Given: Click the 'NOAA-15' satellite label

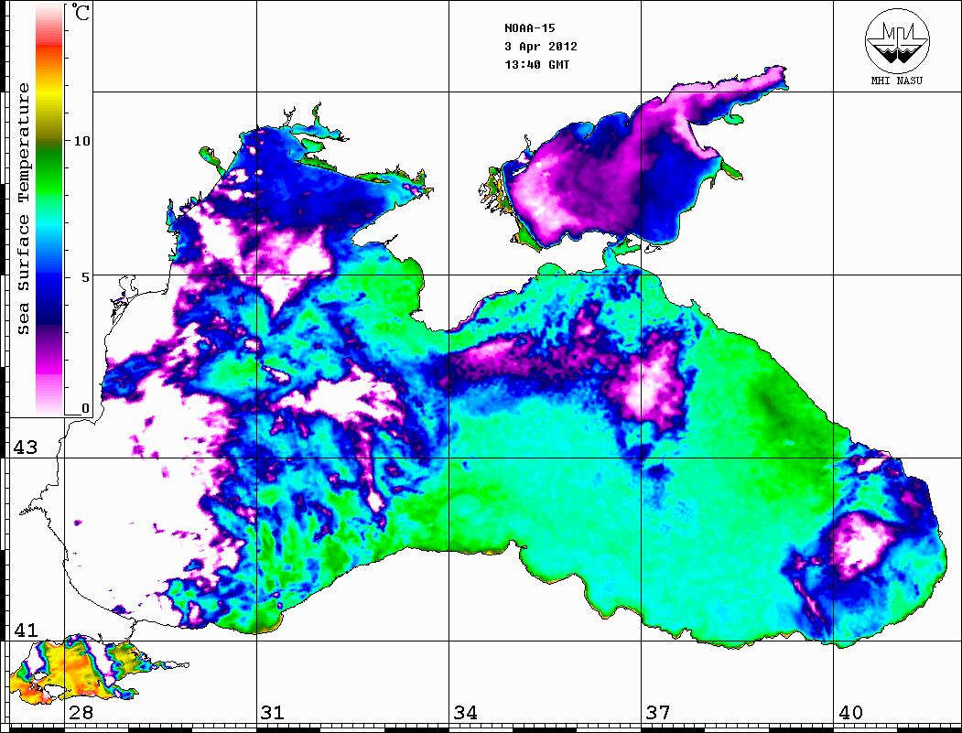Looking at the screenshot, I should tap(529, 28).
